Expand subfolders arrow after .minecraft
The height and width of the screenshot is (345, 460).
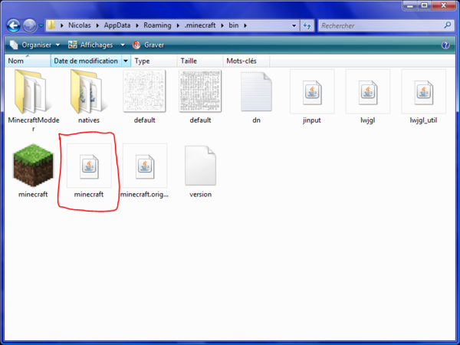[x=222, y=25]
